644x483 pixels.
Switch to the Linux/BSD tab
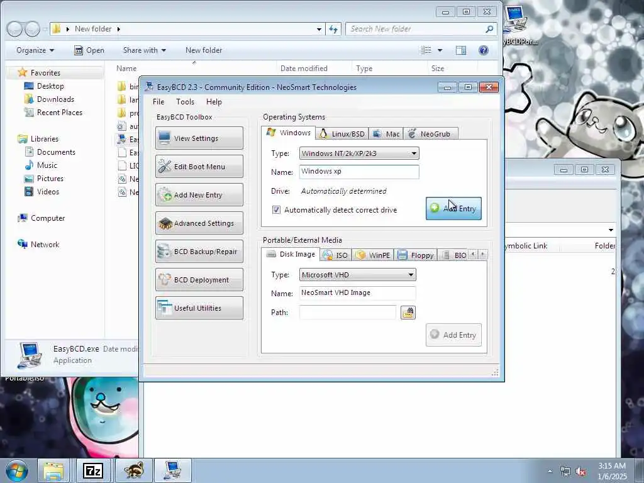tap(342, 134)
